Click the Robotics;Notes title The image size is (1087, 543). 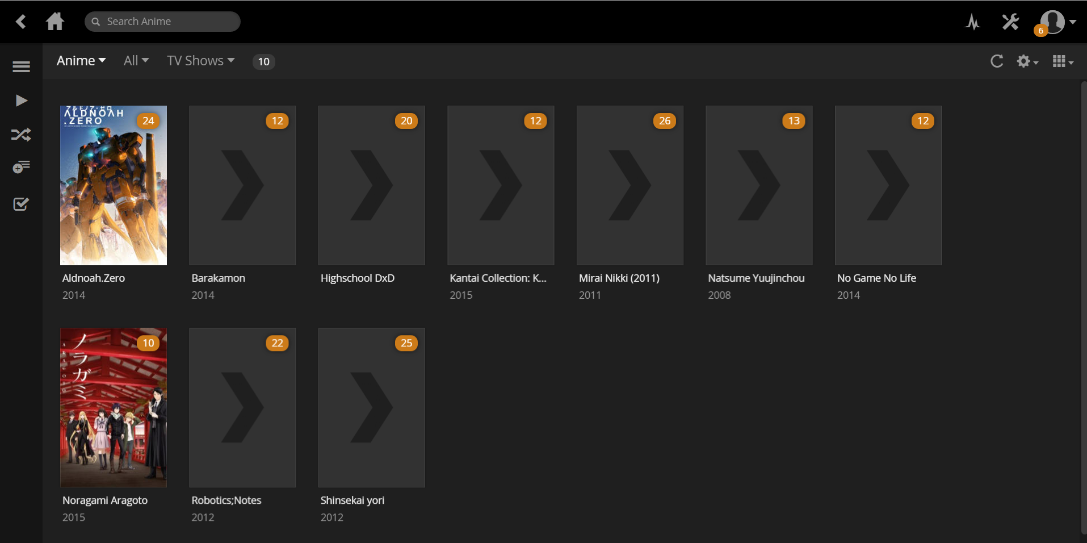point(226,500)
